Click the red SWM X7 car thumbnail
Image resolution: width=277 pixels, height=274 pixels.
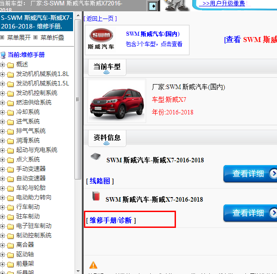117,101
